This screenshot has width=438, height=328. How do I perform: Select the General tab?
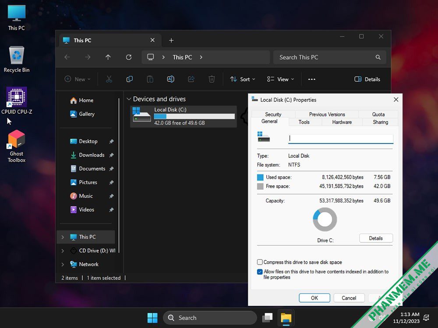269,121
